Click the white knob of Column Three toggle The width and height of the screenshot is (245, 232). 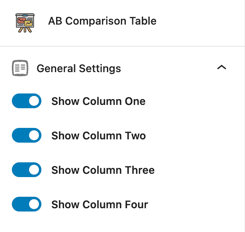34,170
